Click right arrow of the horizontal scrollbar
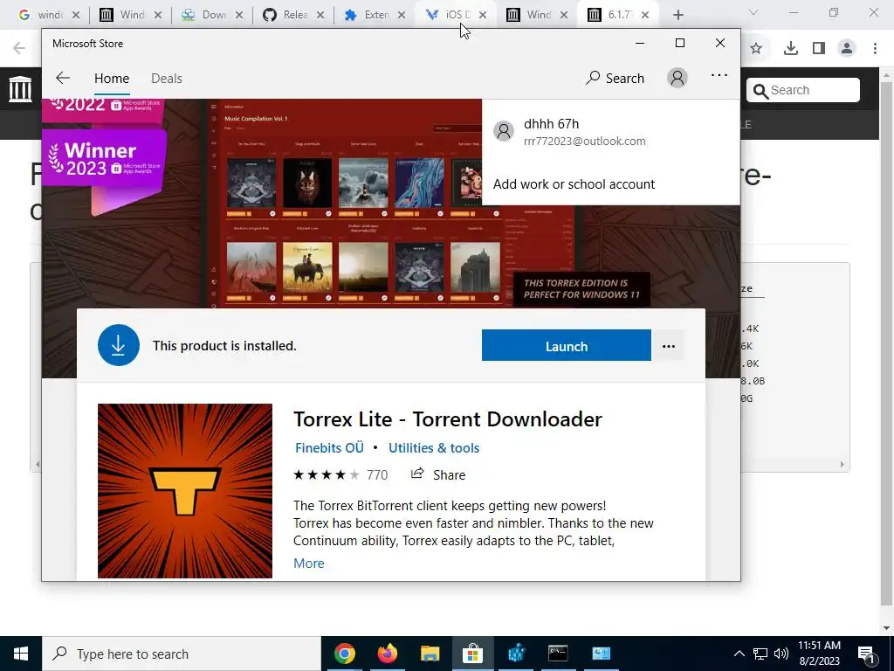The height and width of the screenshot is (671, 894). pos(842,465)
